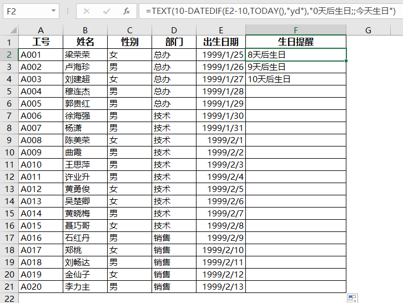
Task: Click employee ID cell A010
Action: [41, 164]
